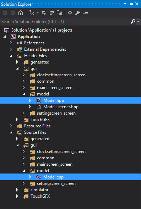Expand the Resource Files folder
Image resolution: width=141 pixels, height=209 pixels.
click(11, 126)
